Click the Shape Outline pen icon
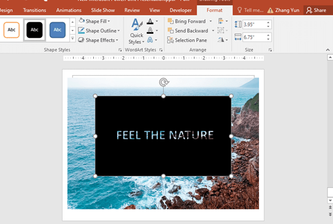The height and width of the screenshot is (224, 333). click(81, 31)
